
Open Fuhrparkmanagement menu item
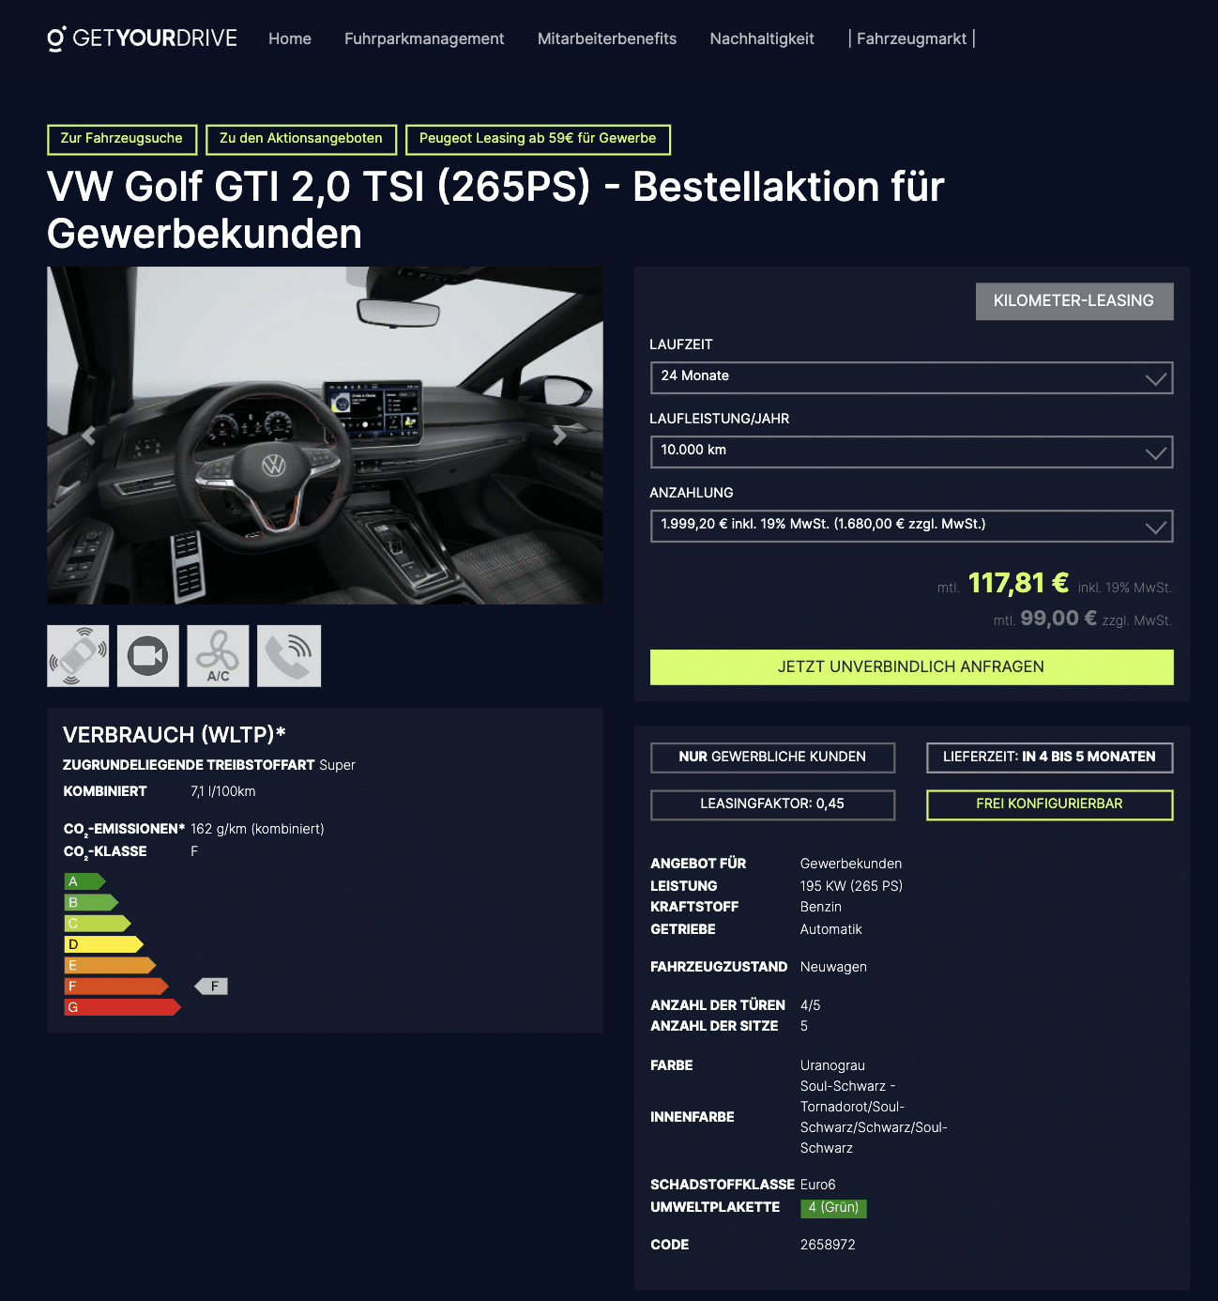[x=424, y=38]
